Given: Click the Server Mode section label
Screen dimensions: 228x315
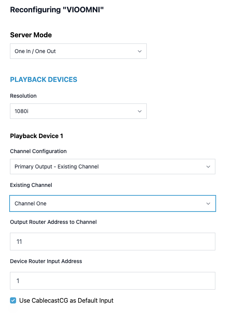Looking at the screenshot, I should [x=31, y=35].
